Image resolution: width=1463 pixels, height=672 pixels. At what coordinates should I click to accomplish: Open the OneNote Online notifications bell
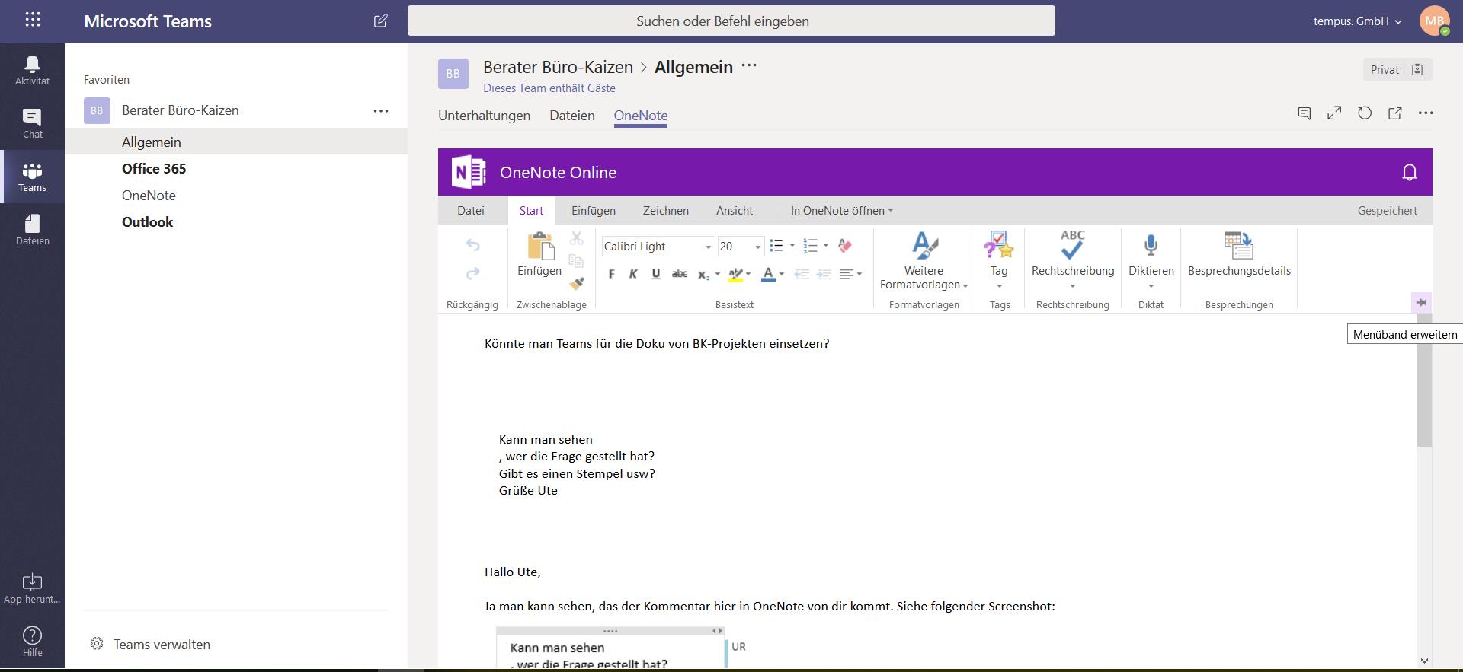[1410, 173]
